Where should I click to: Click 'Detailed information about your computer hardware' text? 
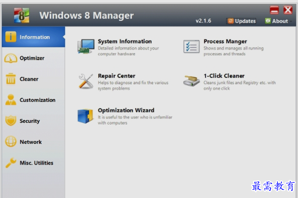click(128, 51)
